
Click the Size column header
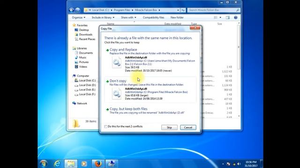click(220, 24)
